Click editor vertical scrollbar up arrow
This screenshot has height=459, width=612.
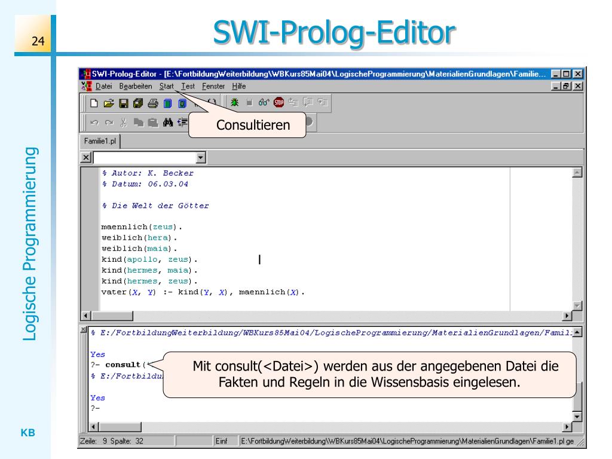pos(577,173)
